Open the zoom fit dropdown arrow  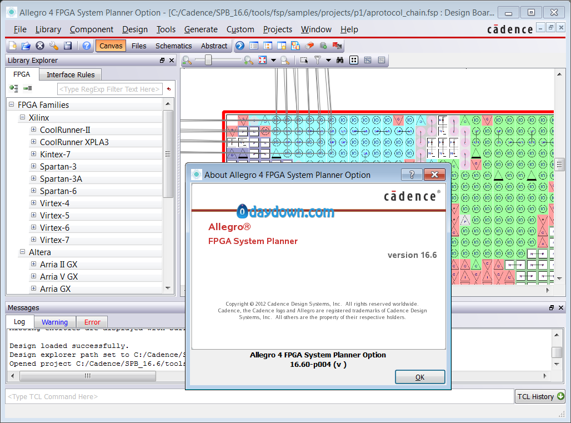[x=273, y=60]
